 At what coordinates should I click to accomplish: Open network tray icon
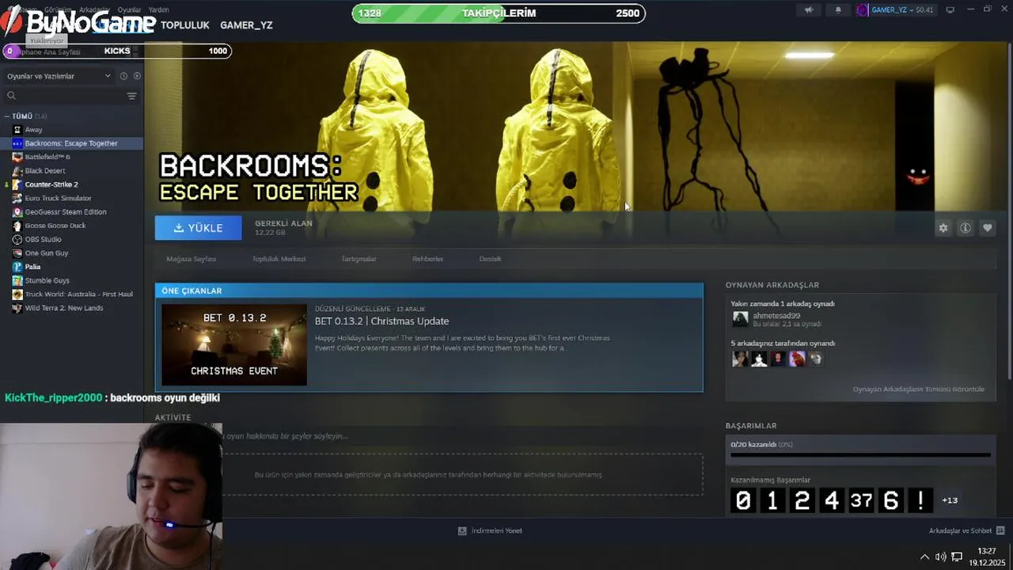click(957, 557)
